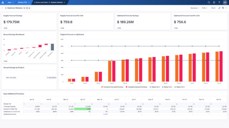229x128 pixels.
Task: Click the Annual Savings by Product title
Action: pos(14,68)
